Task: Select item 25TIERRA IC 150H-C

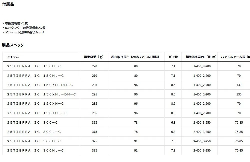Action: point(34,66)
